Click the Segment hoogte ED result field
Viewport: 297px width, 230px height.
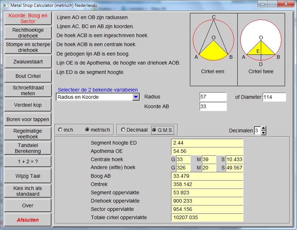tap(207, 143)
